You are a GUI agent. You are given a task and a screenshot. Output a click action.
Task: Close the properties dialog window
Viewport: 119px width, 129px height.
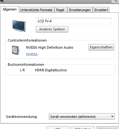pos(116,1)
